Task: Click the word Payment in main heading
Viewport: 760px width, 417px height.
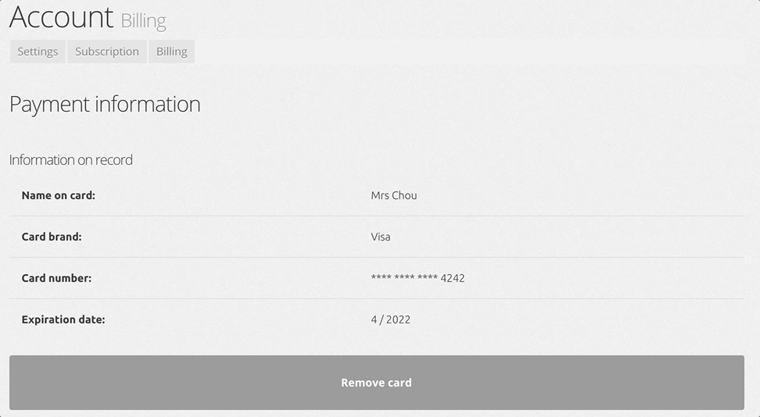Action: click(50, 105)
